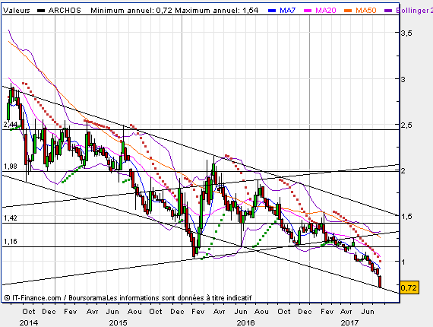The image size is (433, 327).
Task: Click the 1,5 price axis label
Action: [406, 217]
